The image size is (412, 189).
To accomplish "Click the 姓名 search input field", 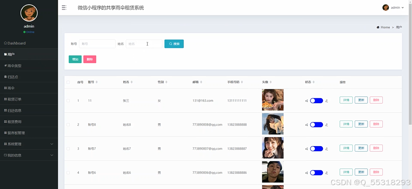I will click(x=144, y=44).
